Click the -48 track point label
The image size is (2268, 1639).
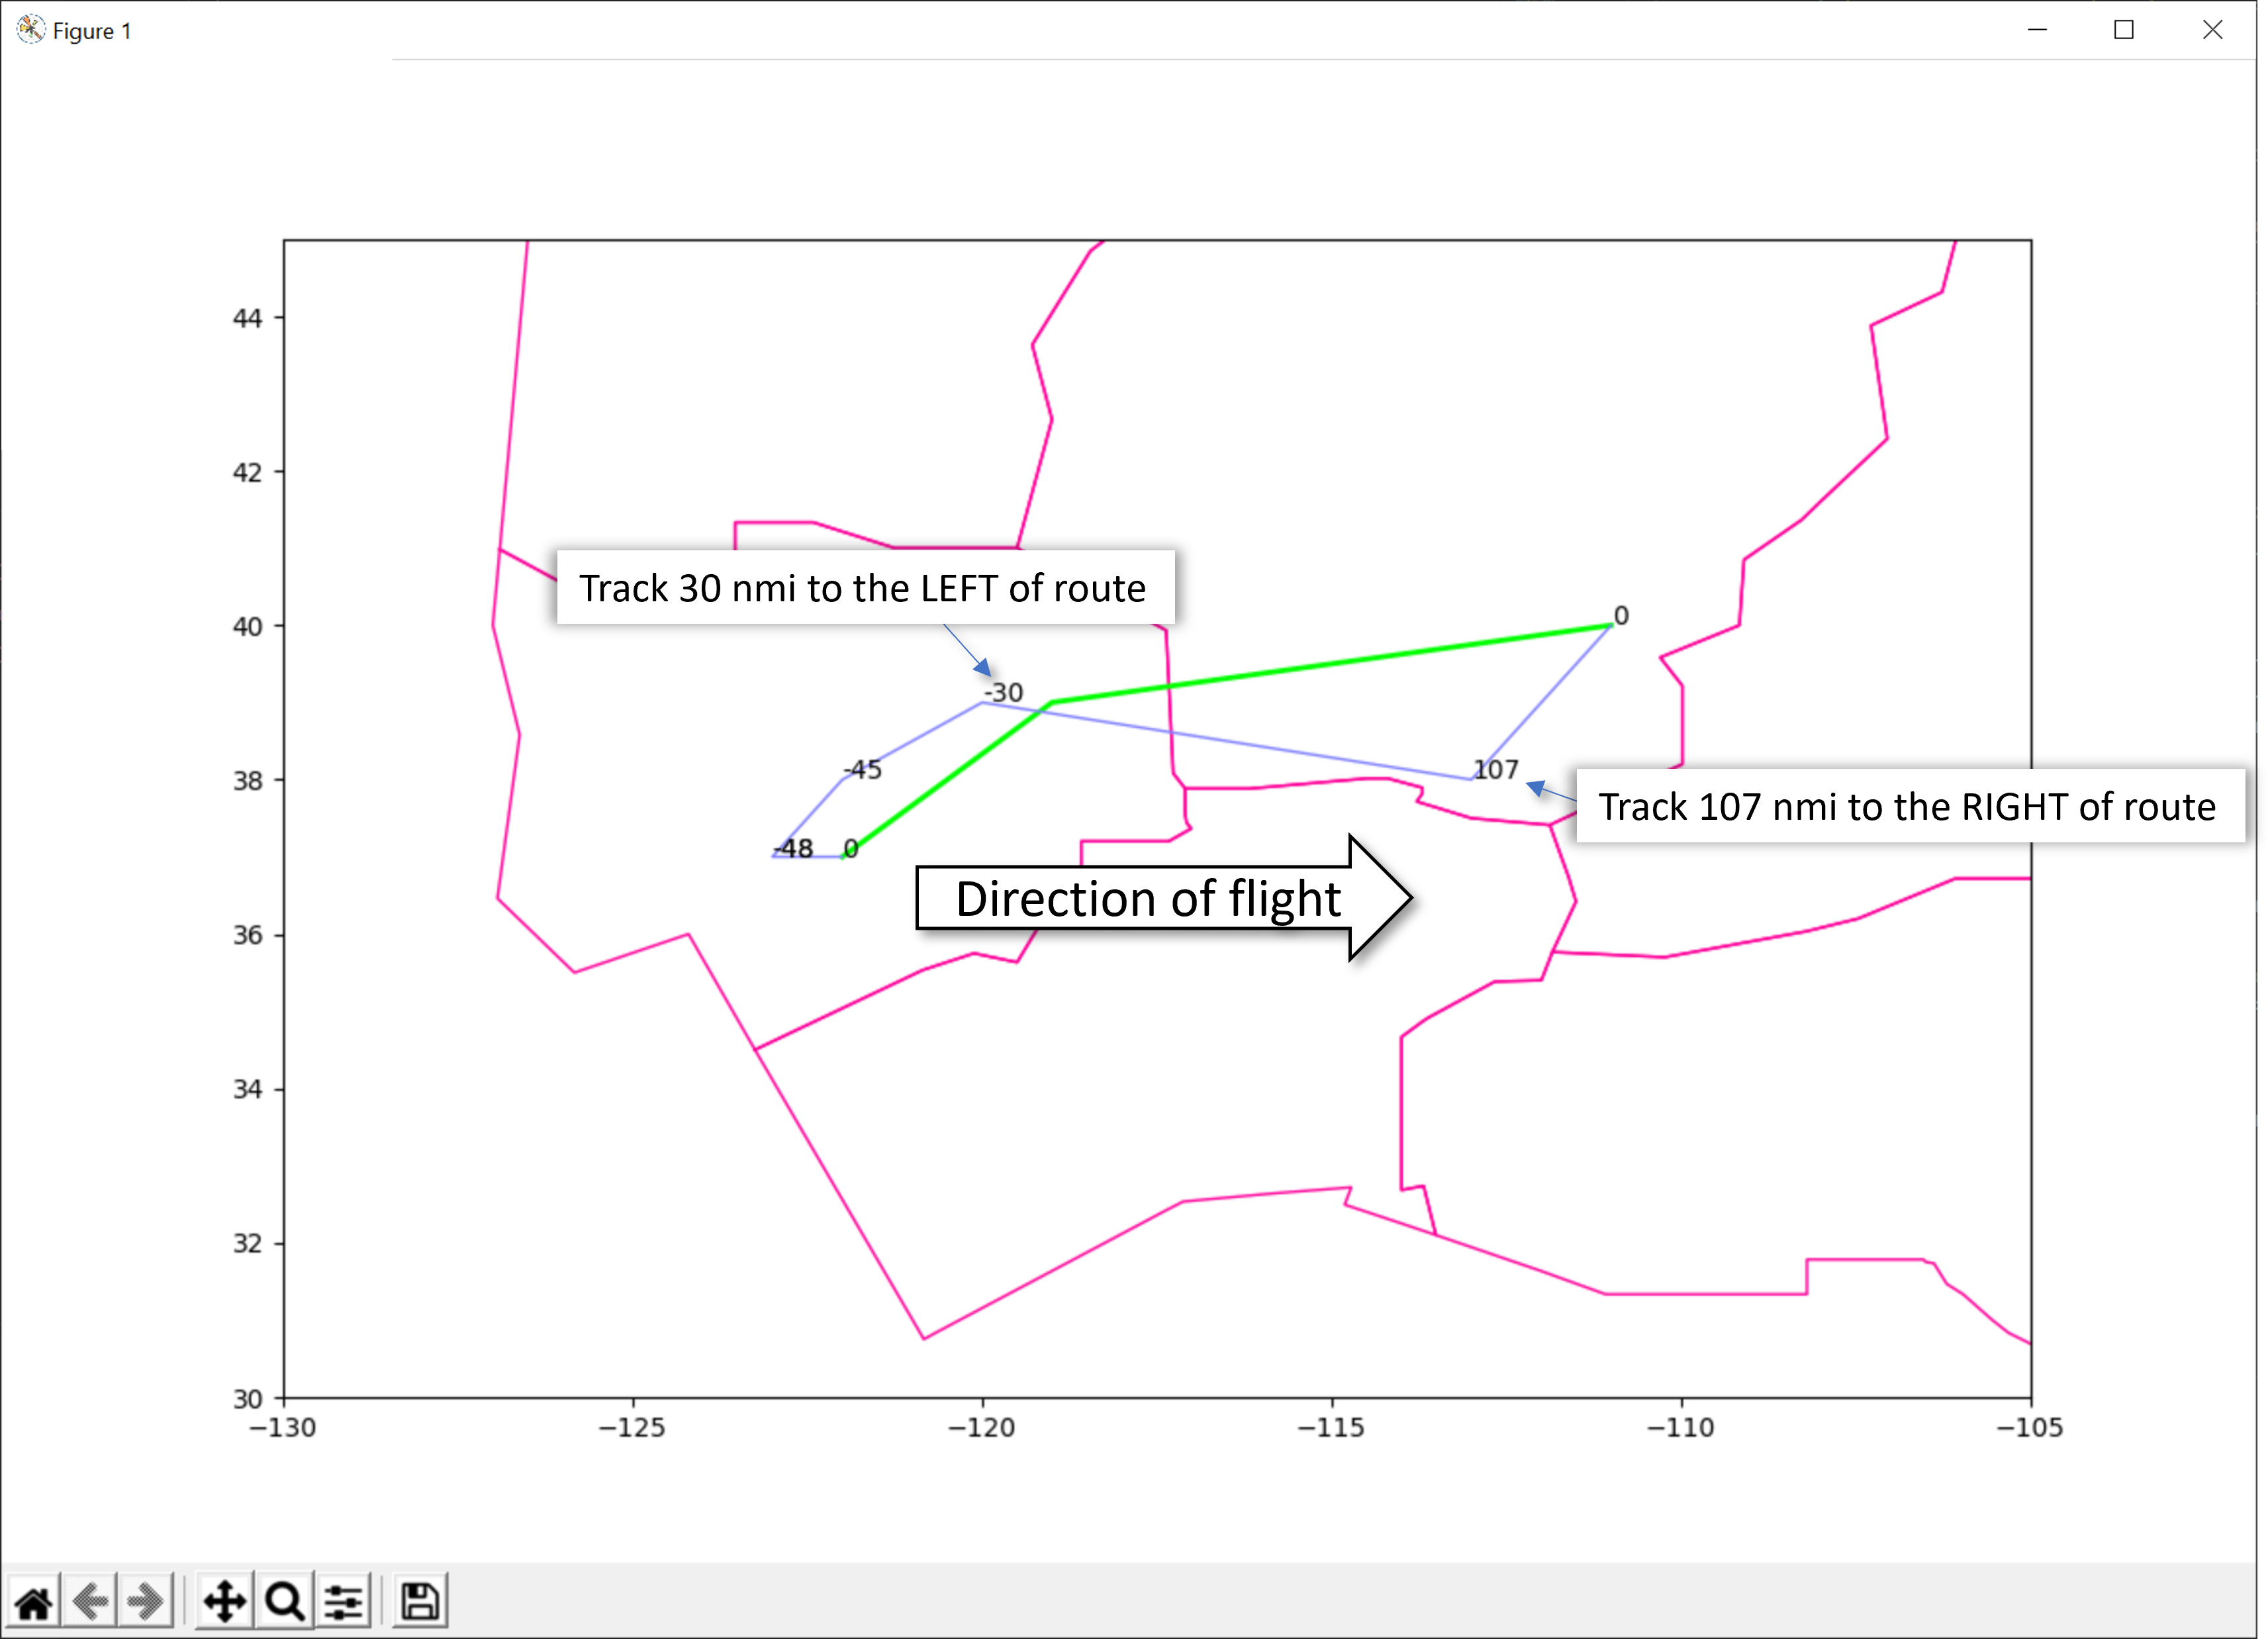pos(794,848)
